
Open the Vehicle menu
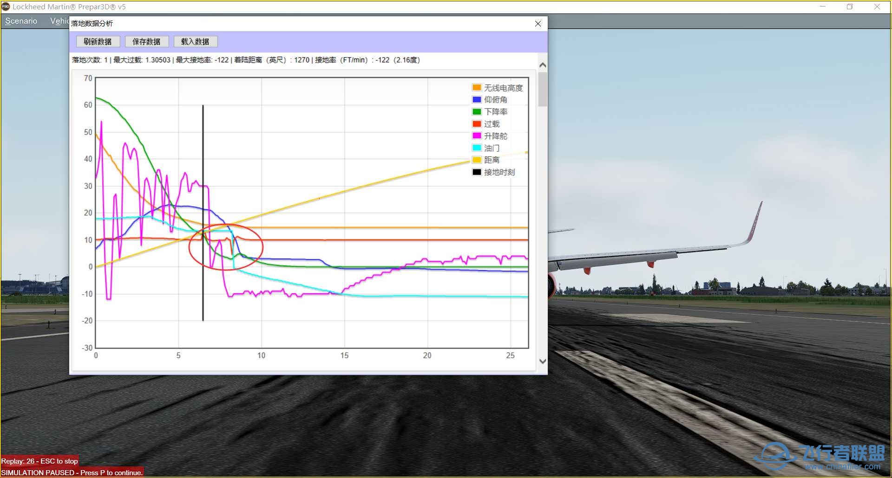pyautogui.click(x=59, y=21)
